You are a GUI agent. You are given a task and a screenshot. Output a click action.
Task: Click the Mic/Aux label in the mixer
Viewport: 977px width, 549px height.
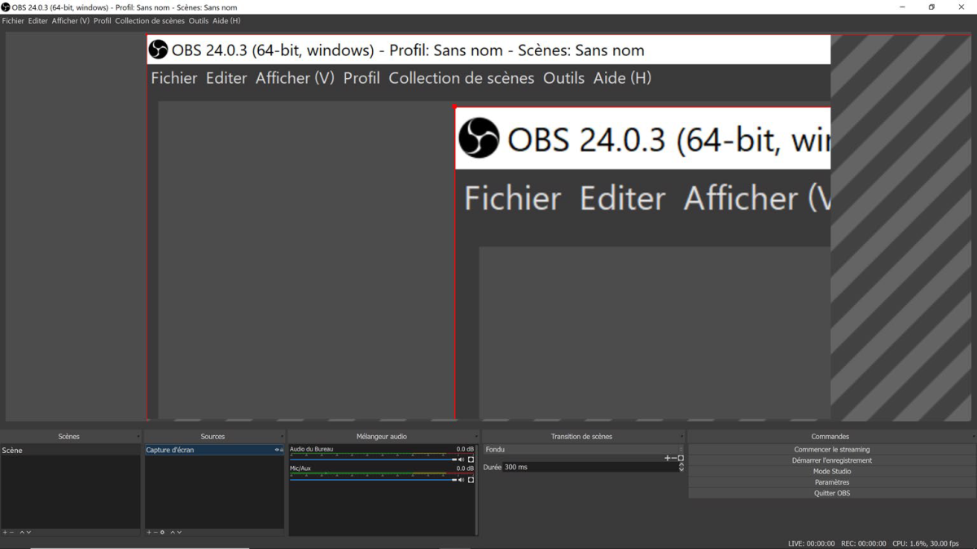pyautogui.click(x=300, y=468)
